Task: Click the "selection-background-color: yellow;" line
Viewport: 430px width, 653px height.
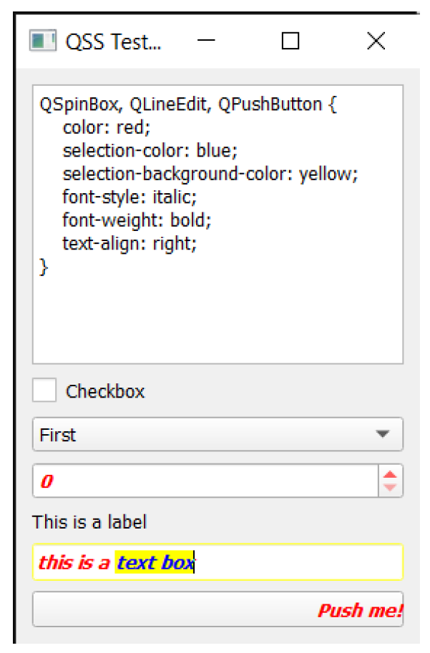Action: (x=210, y=174)
